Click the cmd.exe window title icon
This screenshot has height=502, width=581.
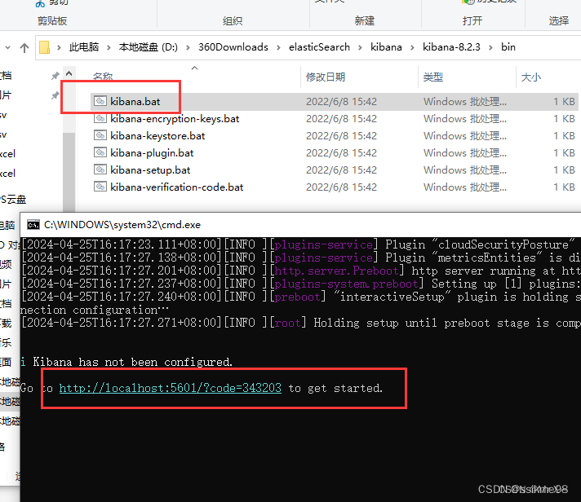pyautogui.click(x=33, y=225)
